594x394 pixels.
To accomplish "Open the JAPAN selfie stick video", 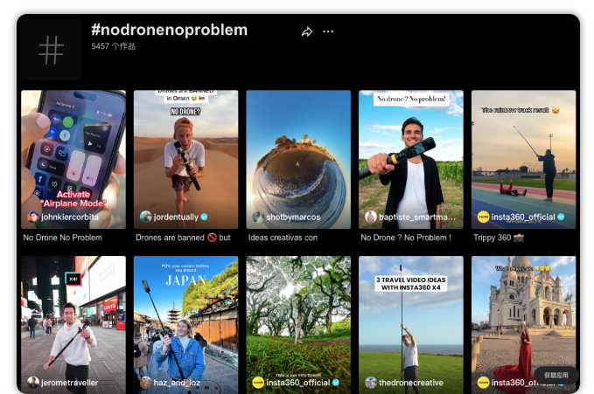I will pyautogui.click(x=186, y=325).
